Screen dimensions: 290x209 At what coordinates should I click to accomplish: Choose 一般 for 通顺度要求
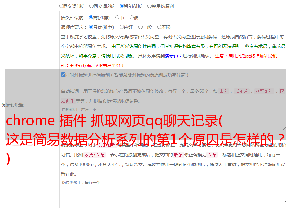point(140,27)
